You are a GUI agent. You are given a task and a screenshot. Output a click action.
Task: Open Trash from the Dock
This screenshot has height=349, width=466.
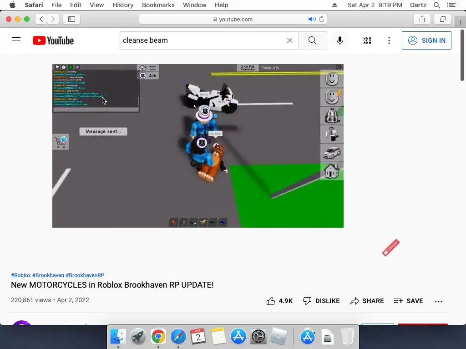point(347,337)
